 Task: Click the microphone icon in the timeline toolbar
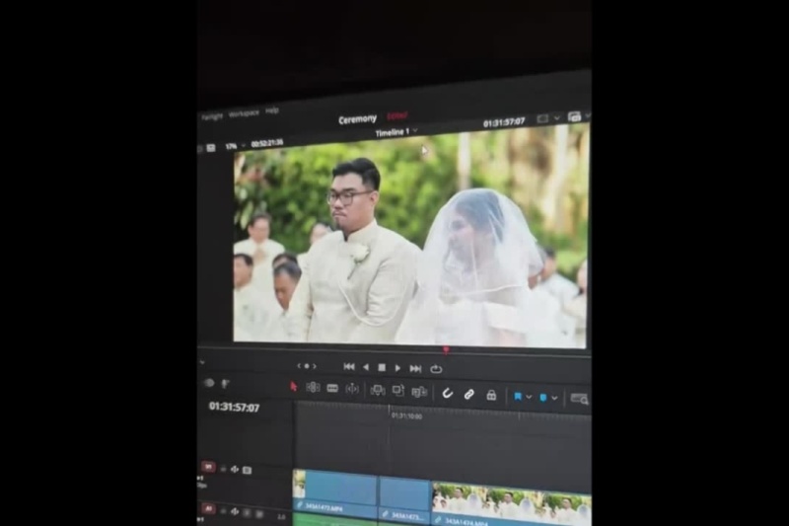coord(225,384)
